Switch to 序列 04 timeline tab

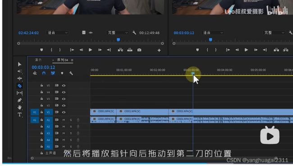[62, 60]
